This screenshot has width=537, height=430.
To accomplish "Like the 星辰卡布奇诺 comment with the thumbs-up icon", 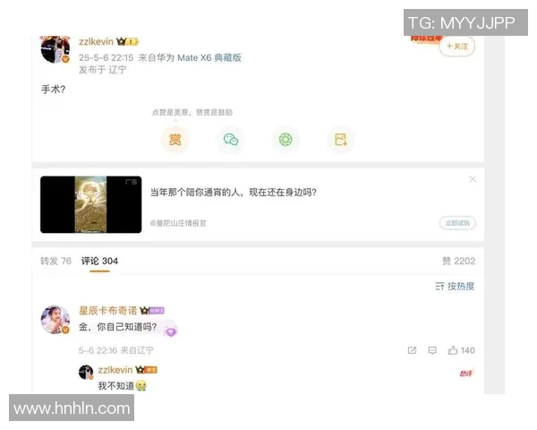I will click(461, 350).
